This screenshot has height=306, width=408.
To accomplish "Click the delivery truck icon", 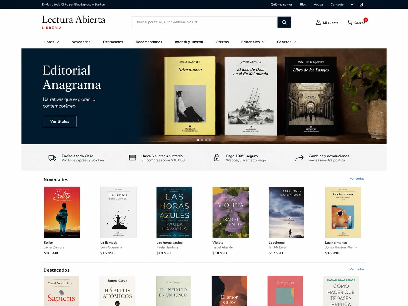I will (x=52, y=158).
